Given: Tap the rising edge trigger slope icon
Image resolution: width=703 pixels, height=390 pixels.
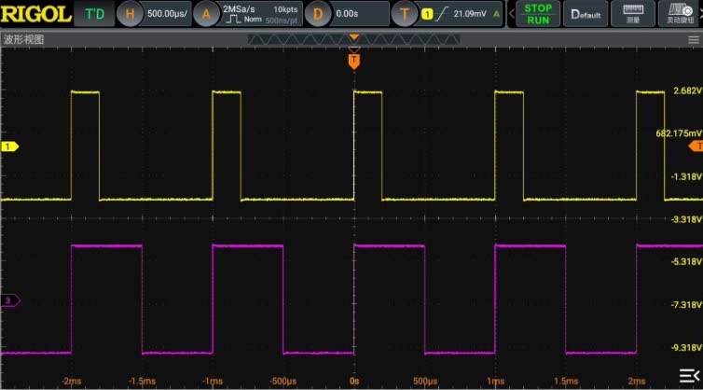Looking at the screenshot, I should coord(442,14).
